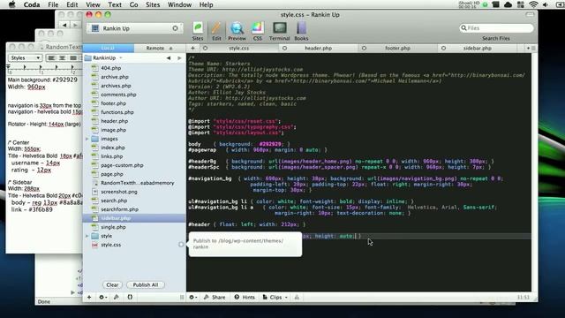Screen dimensions: 565x318
Task: Open the Coda application menu
Action: coord(32,4)
